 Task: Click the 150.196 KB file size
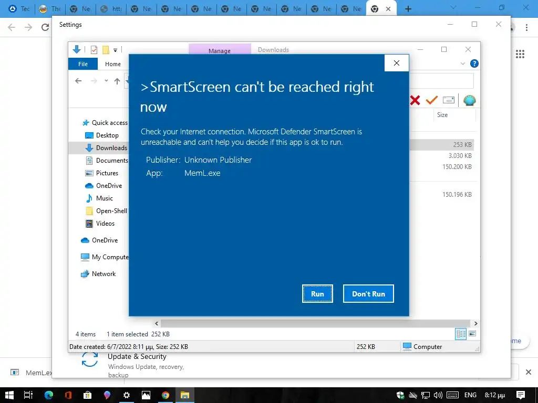pyautogui.click(x=457, y=195)
